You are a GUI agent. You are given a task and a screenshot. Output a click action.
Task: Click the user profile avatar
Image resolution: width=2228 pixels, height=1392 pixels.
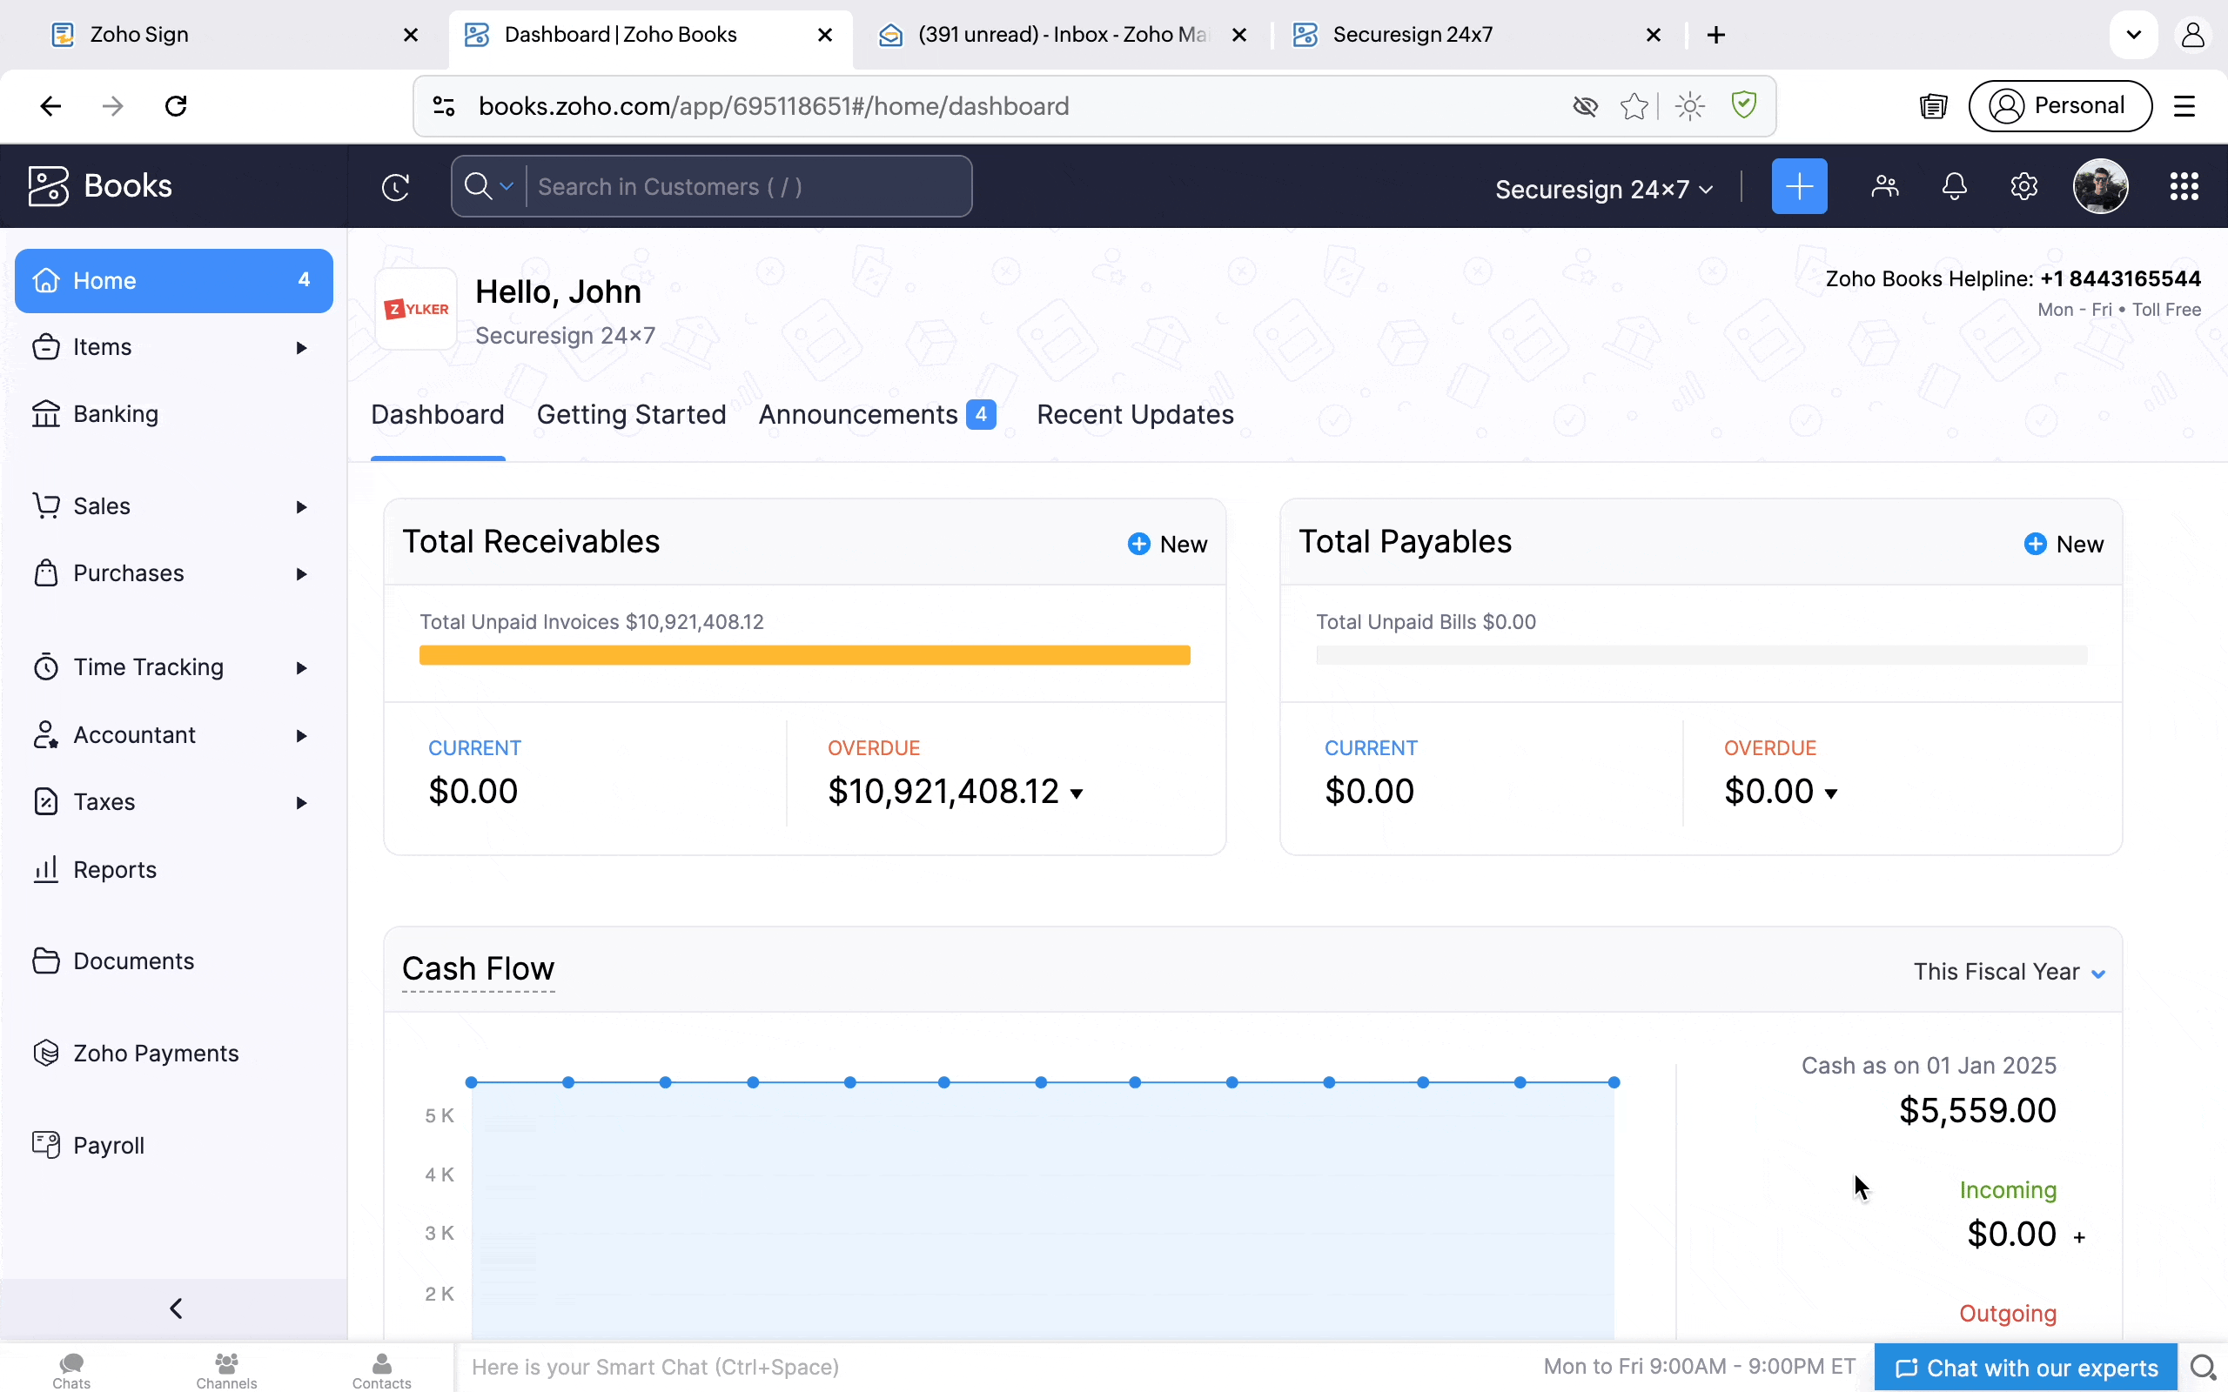click(2099, 187)
